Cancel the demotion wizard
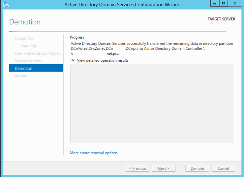This screenshot has width=244, height=177. point(223,168)
